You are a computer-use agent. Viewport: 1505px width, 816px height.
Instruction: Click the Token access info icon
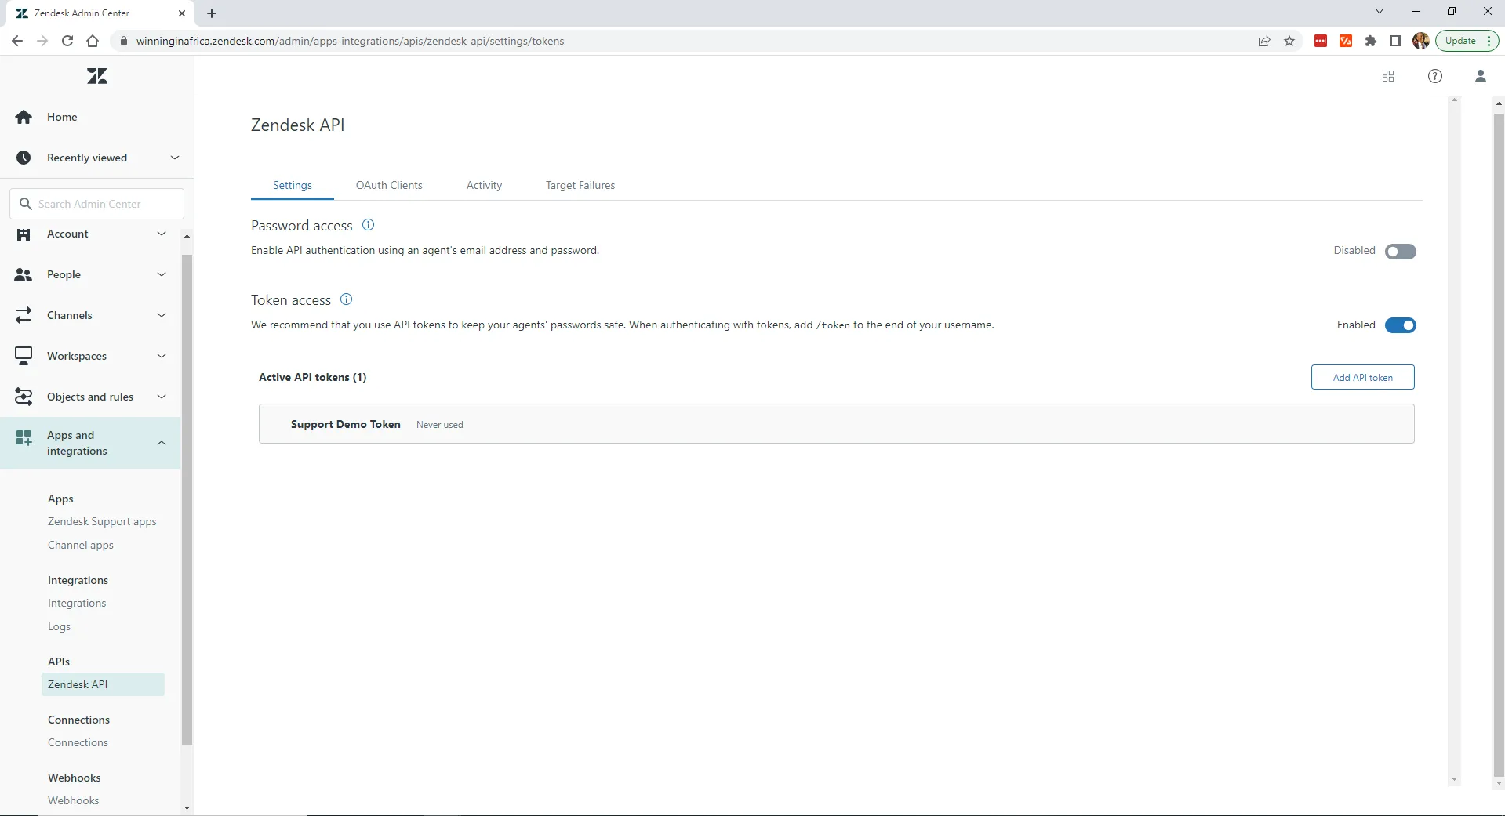(346, 299)
